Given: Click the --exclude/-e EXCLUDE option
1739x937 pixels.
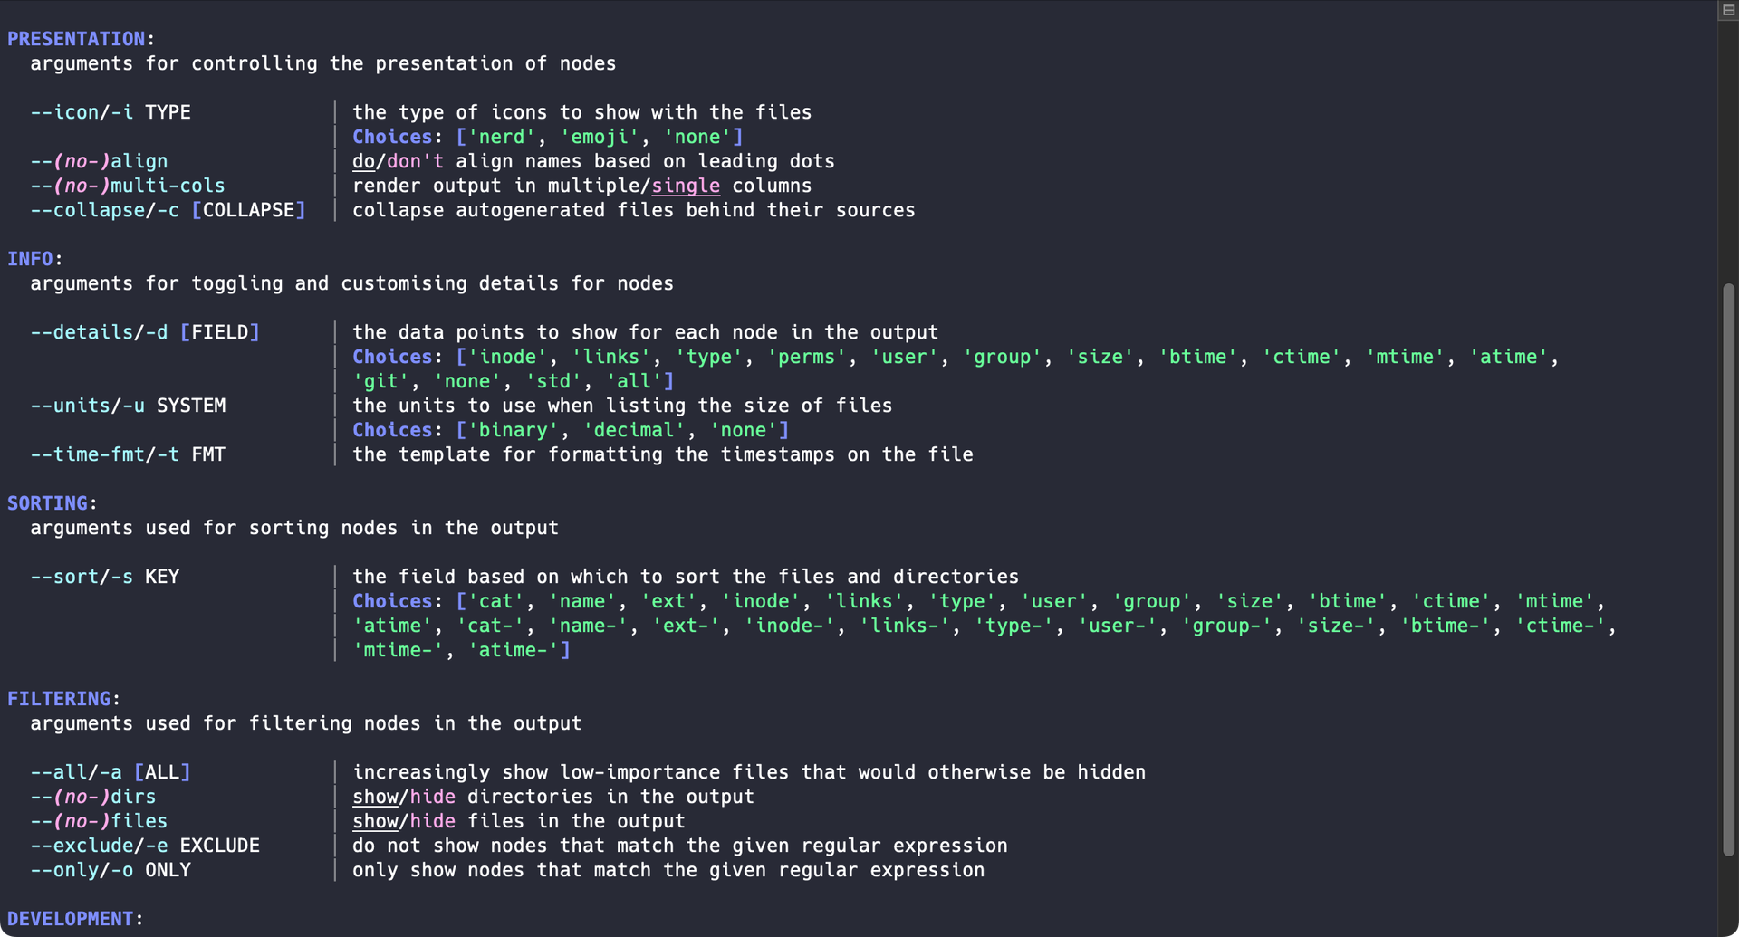Looking at the screenshot, I should coord(145,846).
